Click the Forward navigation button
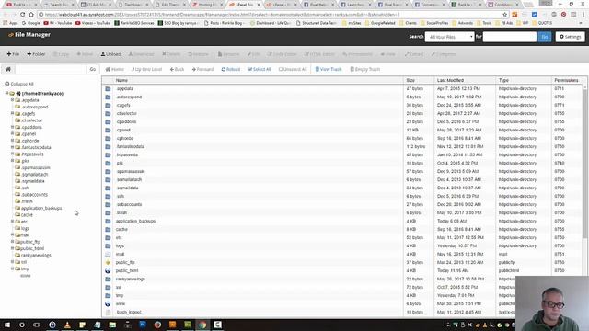The image size is (589, 331). pyautogui.click(x=202, y=69)
